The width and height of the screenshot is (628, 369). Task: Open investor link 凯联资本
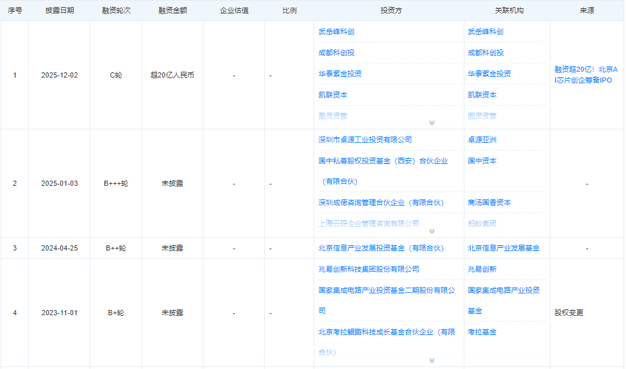332,95
